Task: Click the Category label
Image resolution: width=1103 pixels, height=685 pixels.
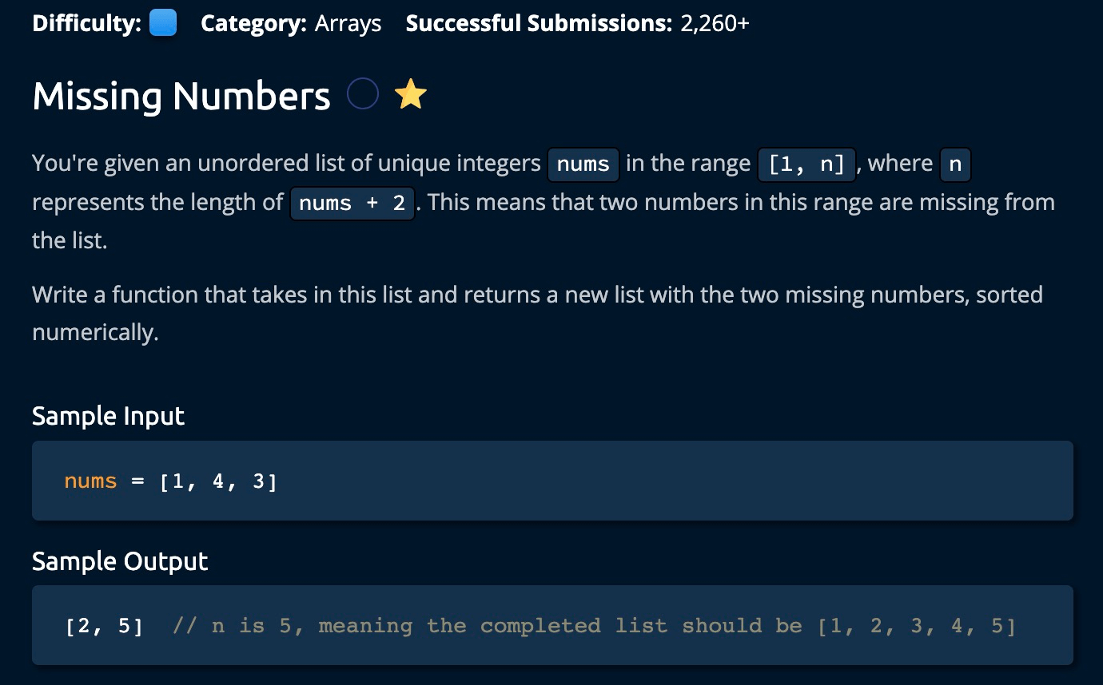Action: (x=253, y=24)
